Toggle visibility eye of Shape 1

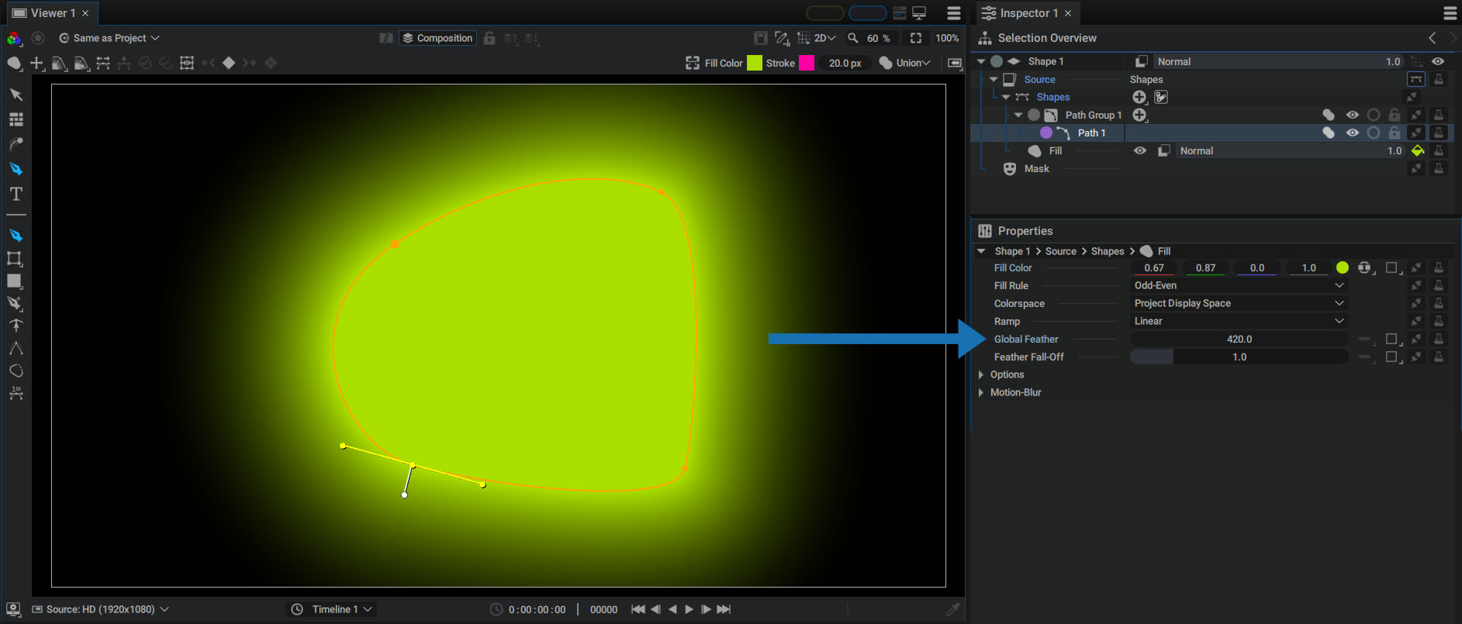click(x=1438, y=61)
